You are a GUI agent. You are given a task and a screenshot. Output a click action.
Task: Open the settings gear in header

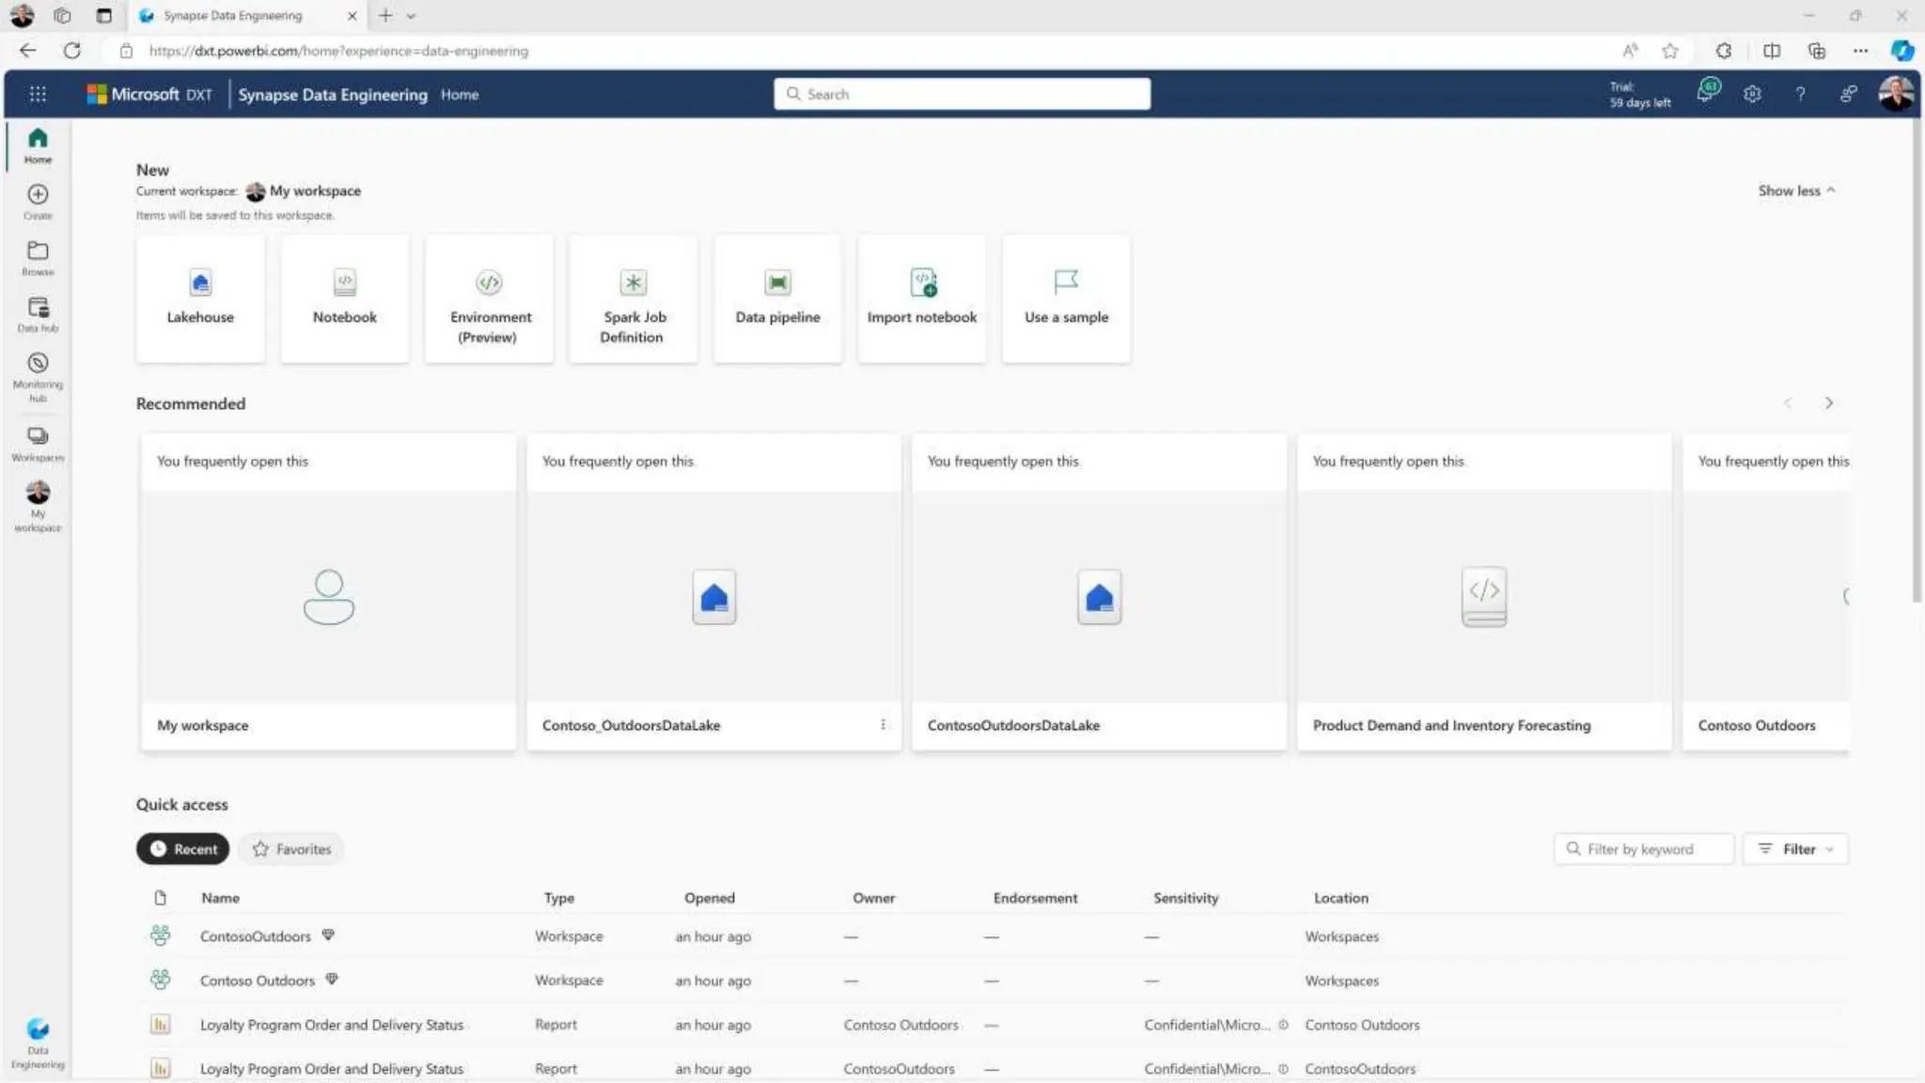pyautogui.click(x=1752, y=94)
